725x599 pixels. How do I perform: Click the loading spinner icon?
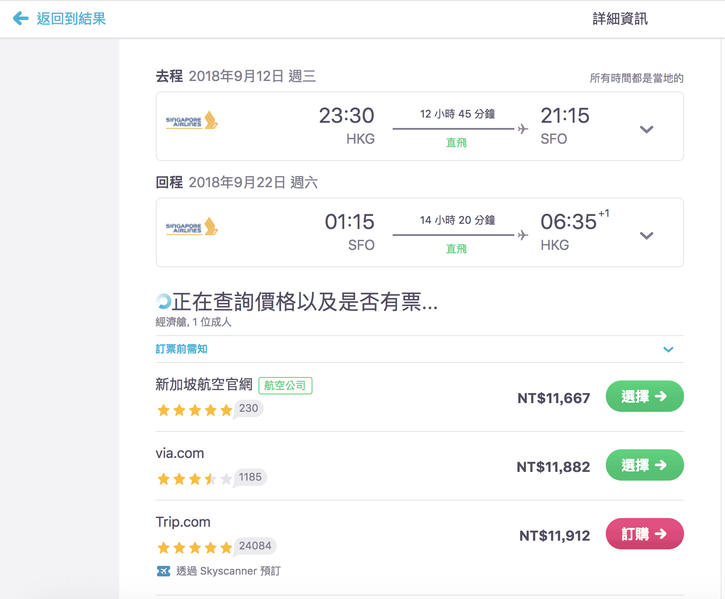coord(164,301)
